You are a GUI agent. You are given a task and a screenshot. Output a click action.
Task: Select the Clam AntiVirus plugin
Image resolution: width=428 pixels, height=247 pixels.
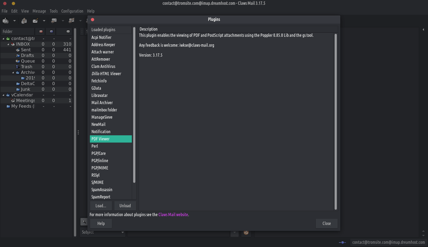pyautogui.click(x=111, y=66)
